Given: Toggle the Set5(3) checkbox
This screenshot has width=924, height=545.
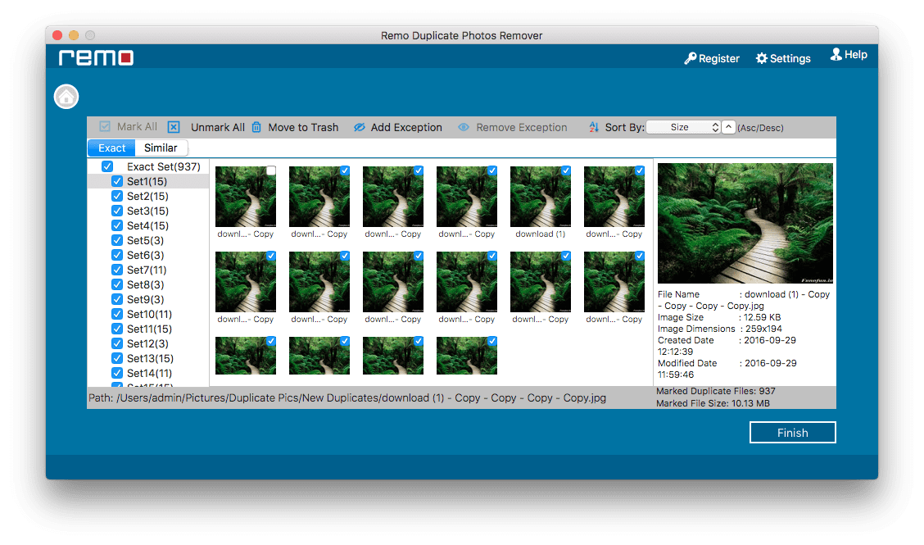Looking at the screenshot, I should pos(117,240).
